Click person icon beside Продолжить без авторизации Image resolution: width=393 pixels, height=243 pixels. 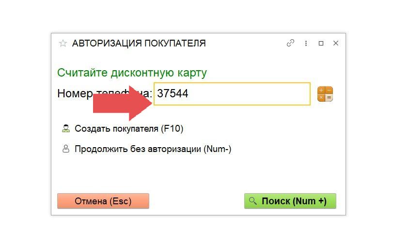tap(66, 149)
